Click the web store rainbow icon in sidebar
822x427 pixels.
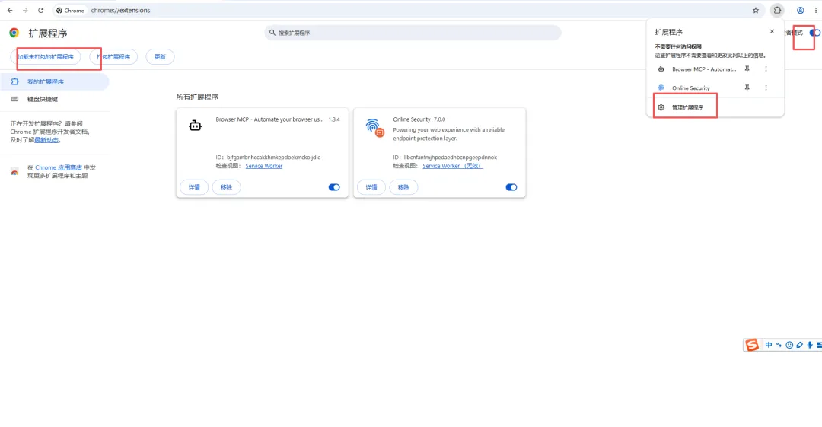[x=14, y=171]
